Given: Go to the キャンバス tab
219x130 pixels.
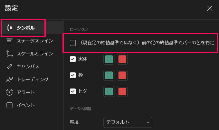Looking at the screenshot, I should (32, 66).
